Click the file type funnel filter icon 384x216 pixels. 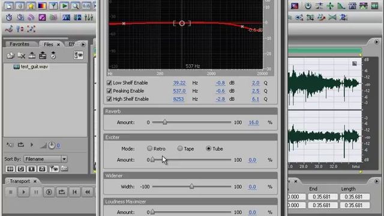click(x=53, y=169)
